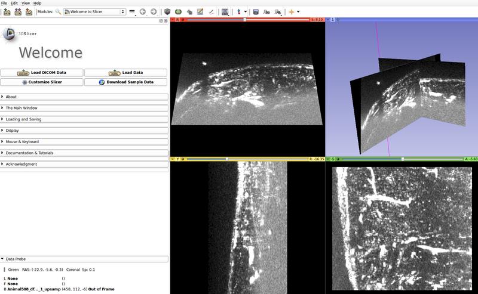The width and height of the screenshot is (478, 294).
Task: Open the View menu
Action: click(26, 3)
